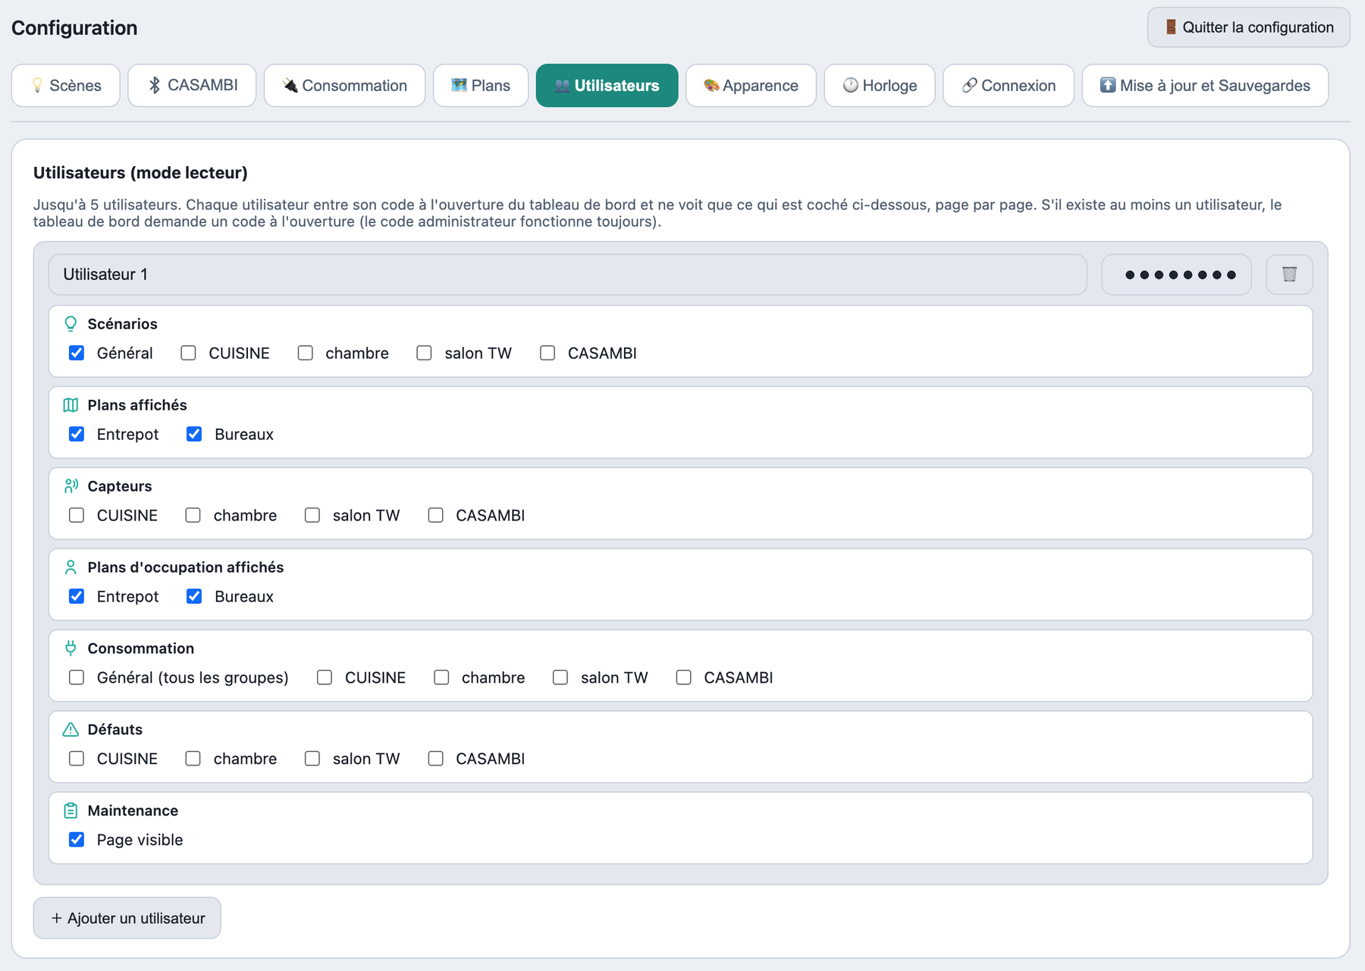Click the Consommation plug icon
The image size is (1365, 971).
71,649
